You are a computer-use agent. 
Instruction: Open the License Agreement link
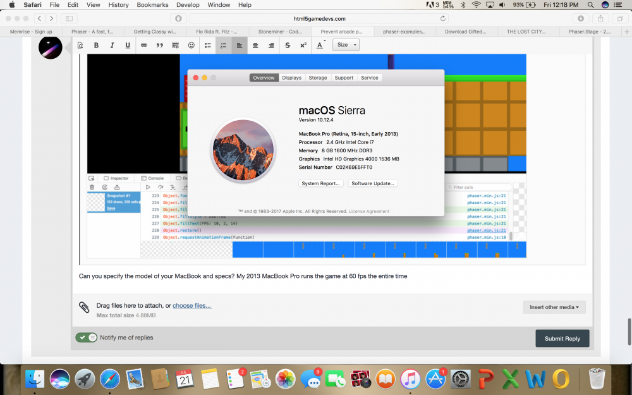tap(369, 211)
